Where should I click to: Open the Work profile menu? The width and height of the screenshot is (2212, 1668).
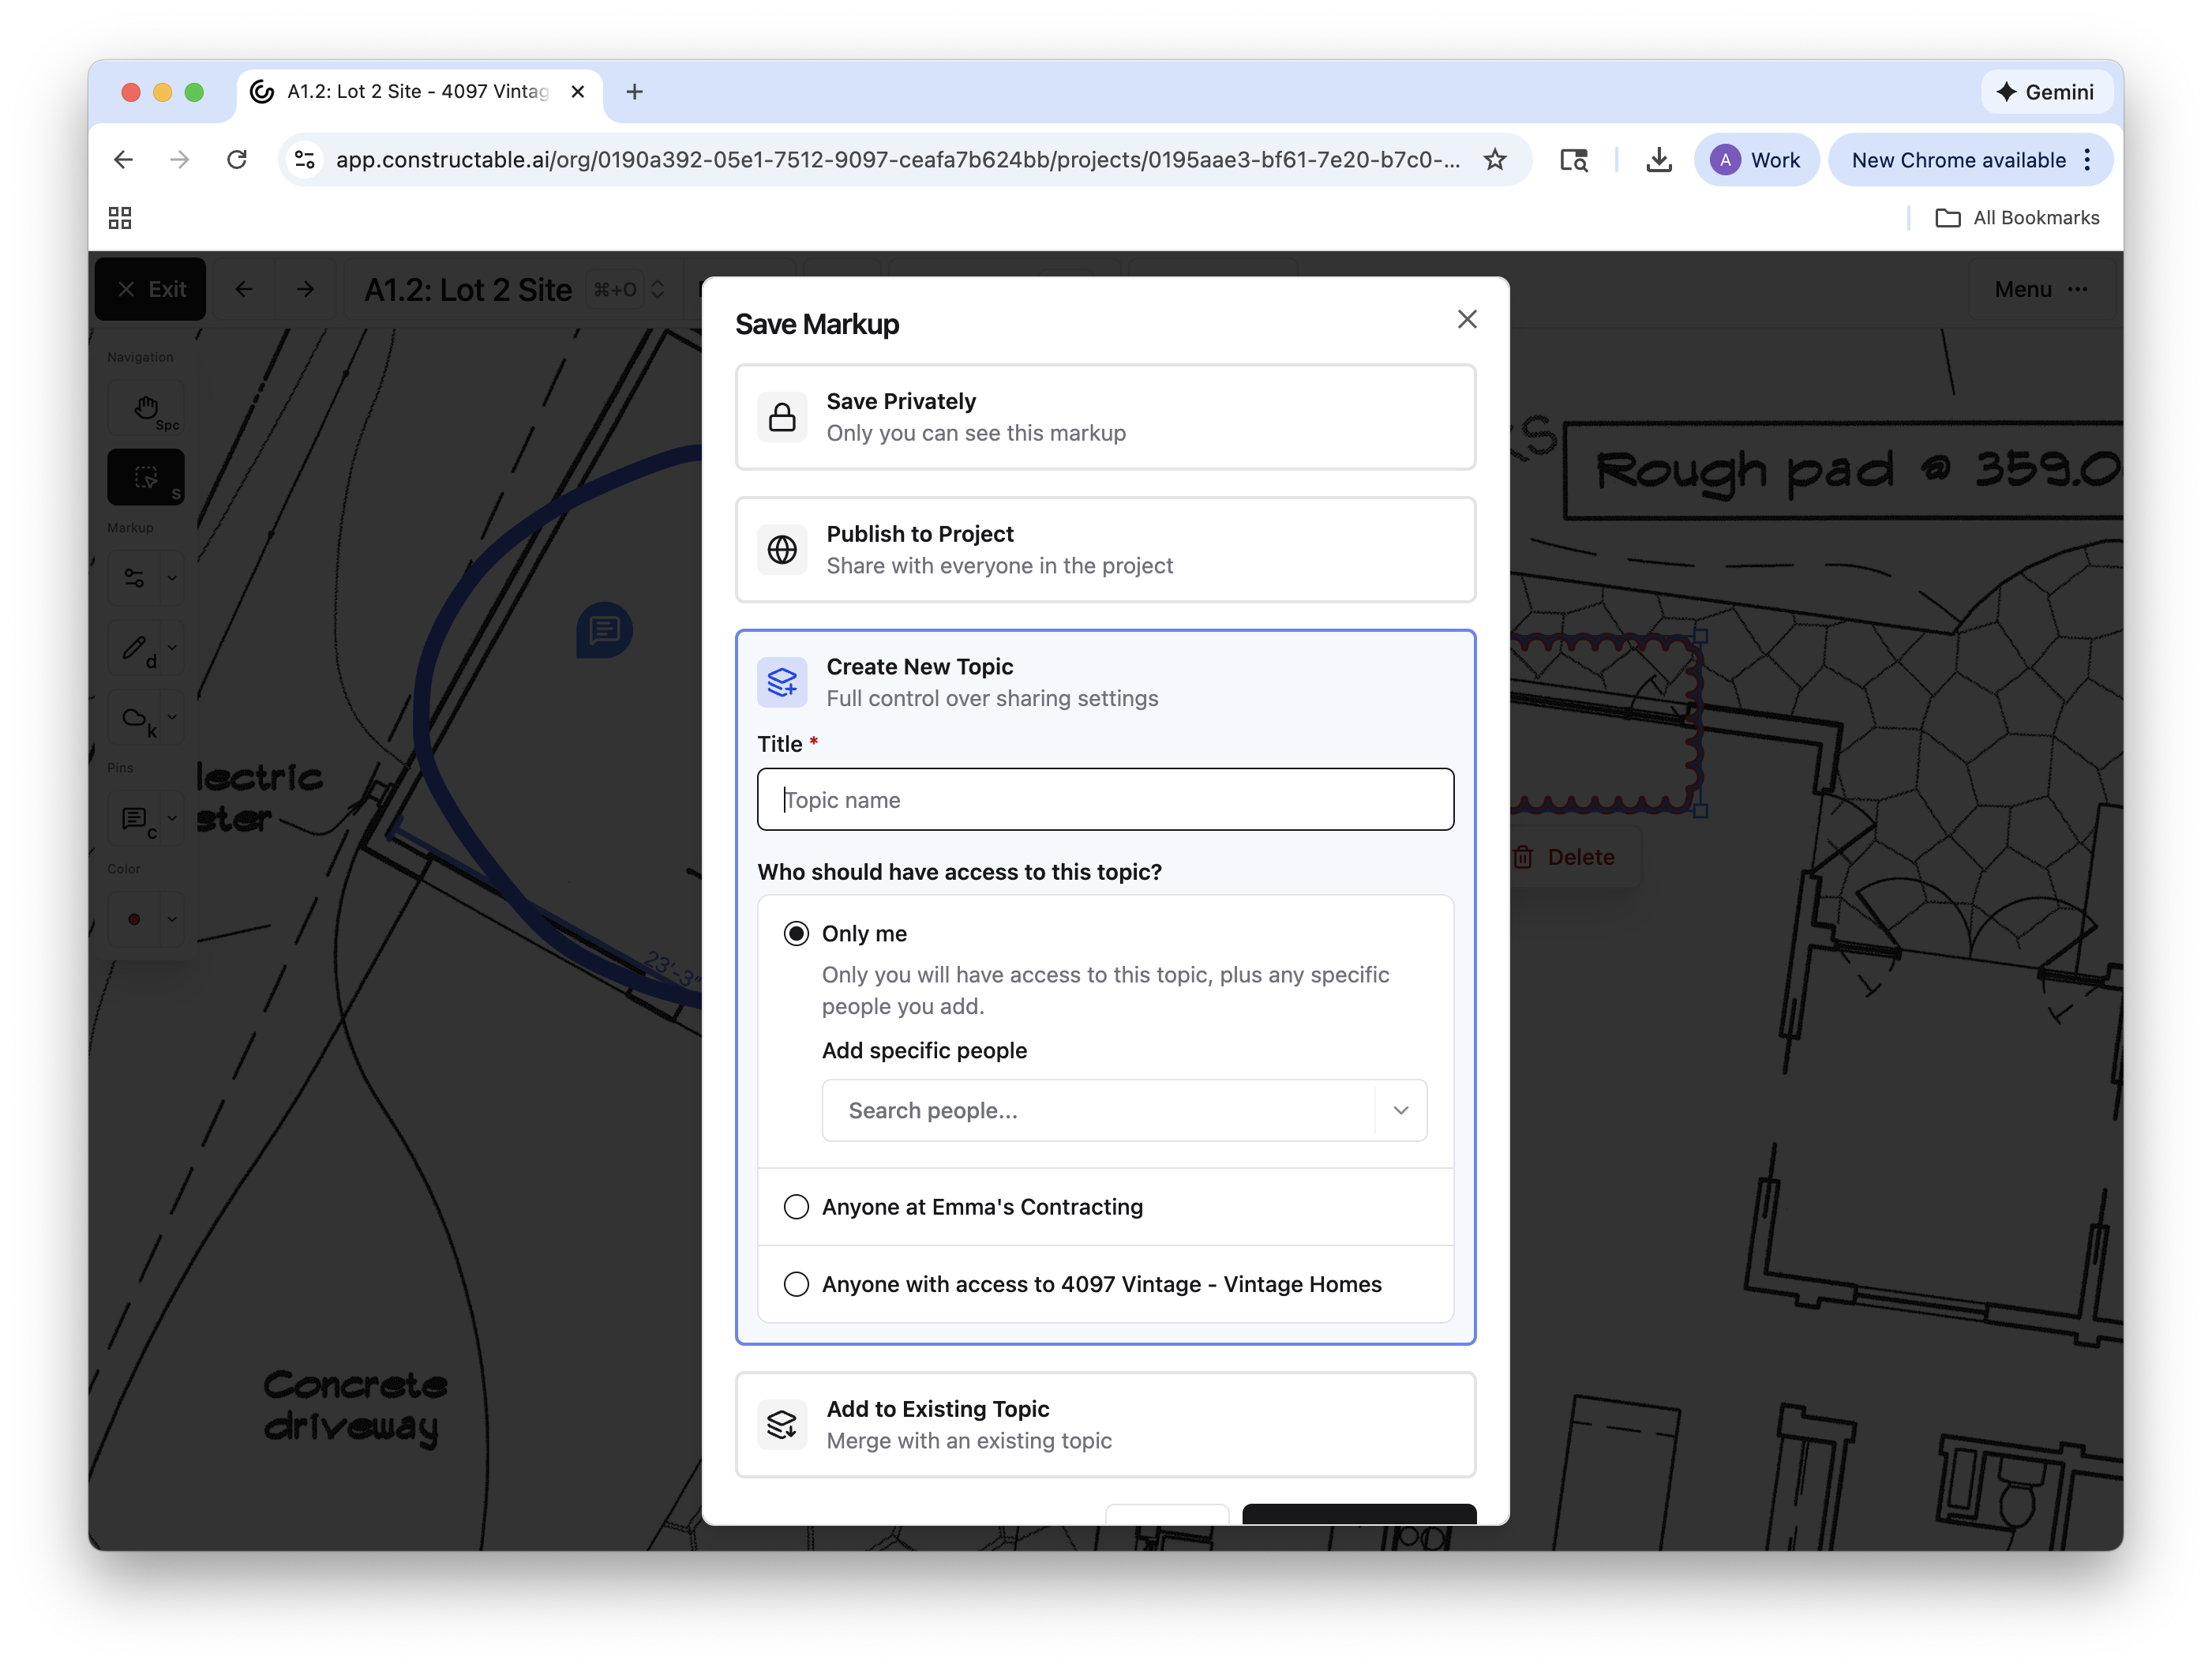tap(1756, 160)
